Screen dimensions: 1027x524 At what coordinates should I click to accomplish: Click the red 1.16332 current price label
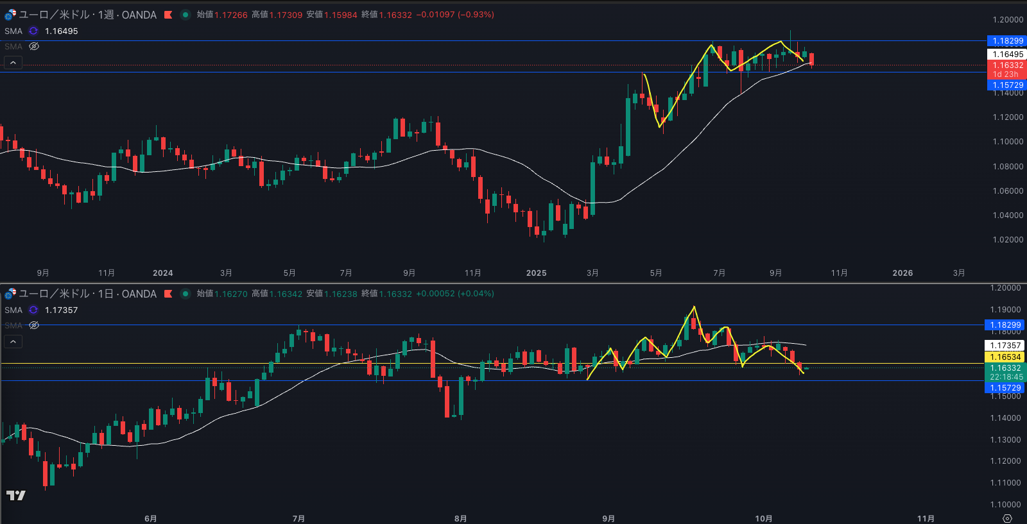(1006, 65)
